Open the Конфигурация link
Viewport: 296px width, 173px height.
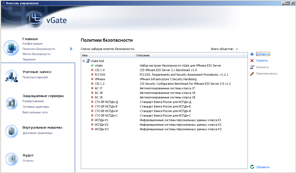tap(32, 44)
